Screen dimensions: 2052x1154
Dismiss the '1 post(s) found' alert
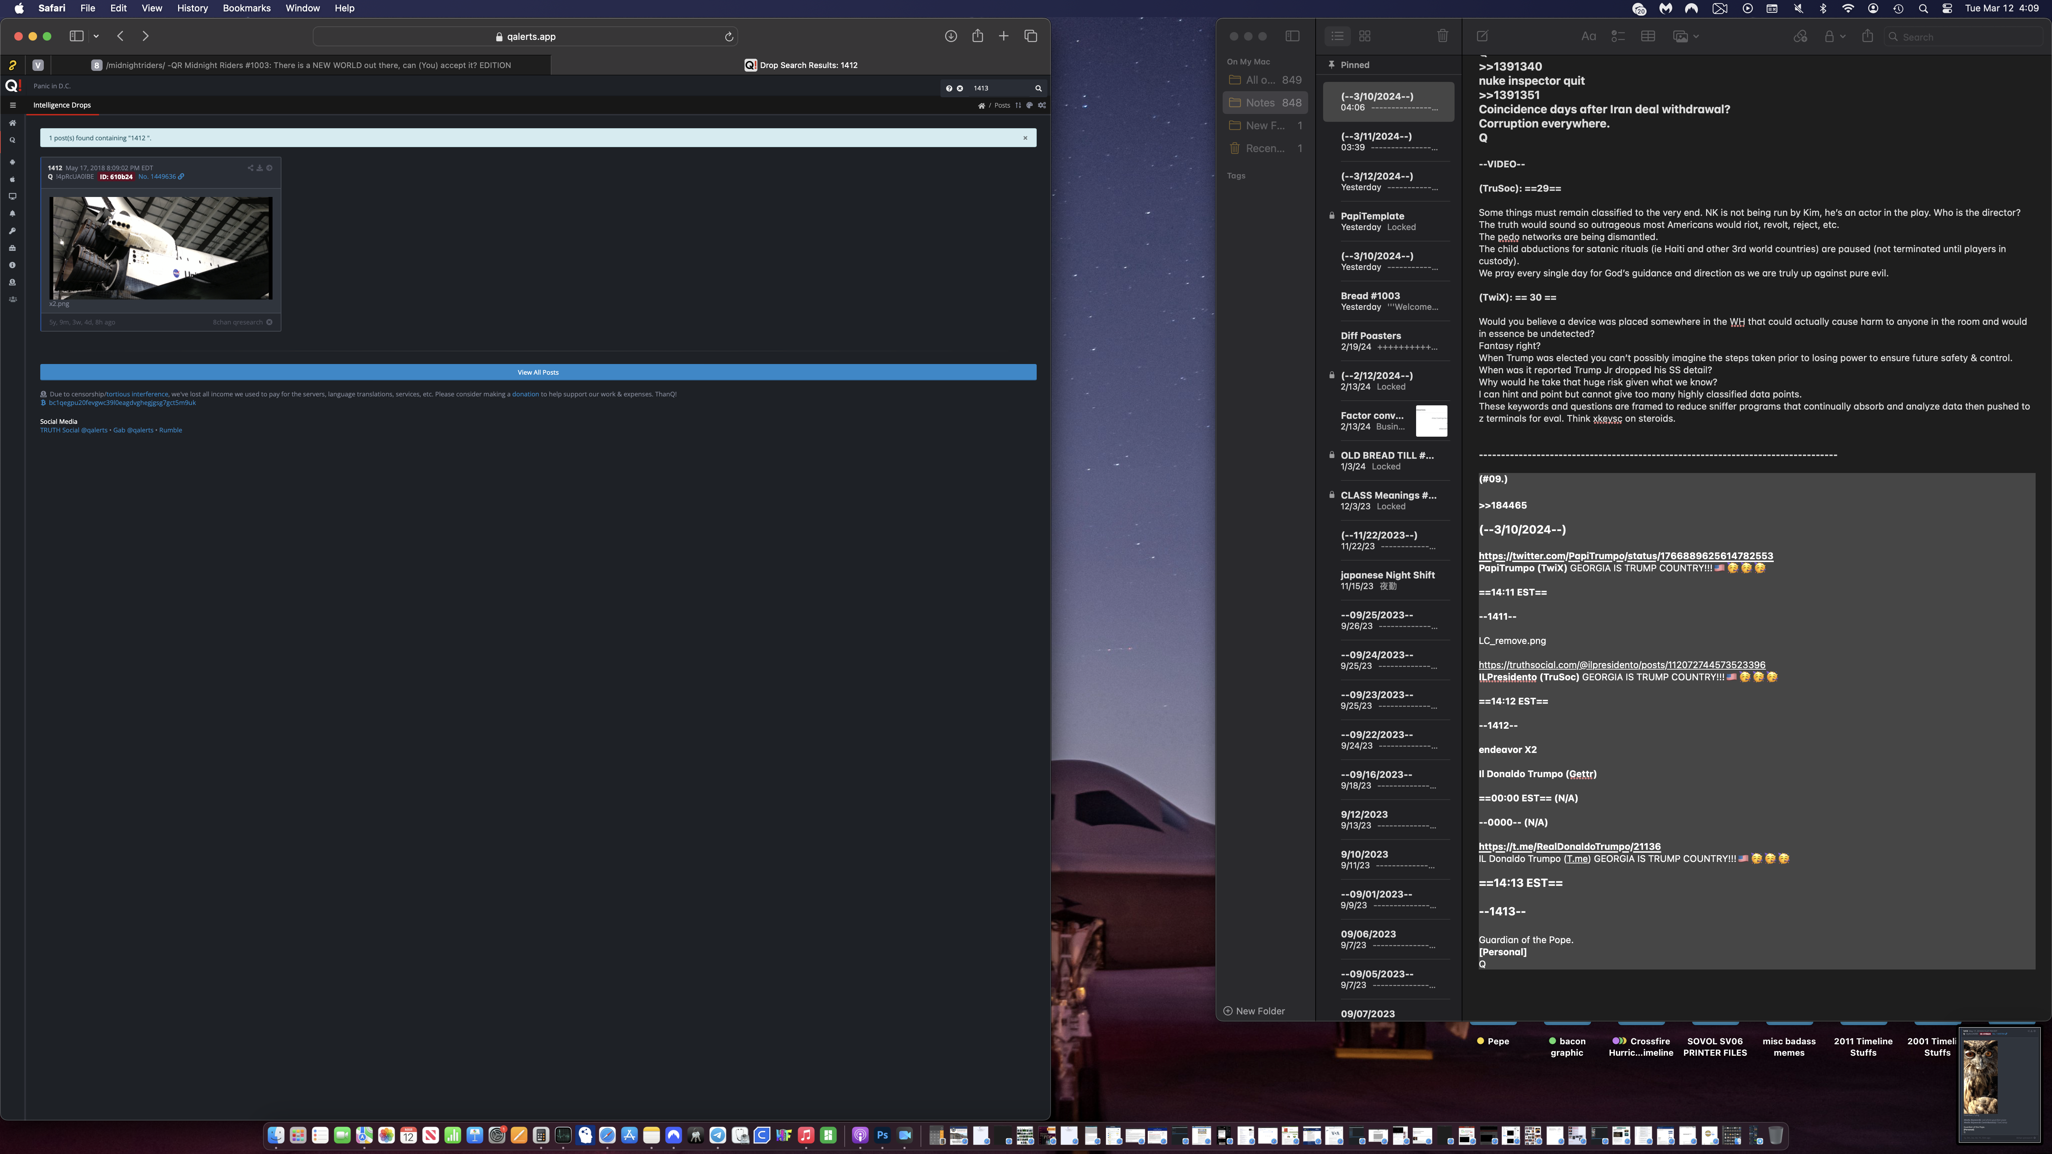click(x=1025, y=138)
